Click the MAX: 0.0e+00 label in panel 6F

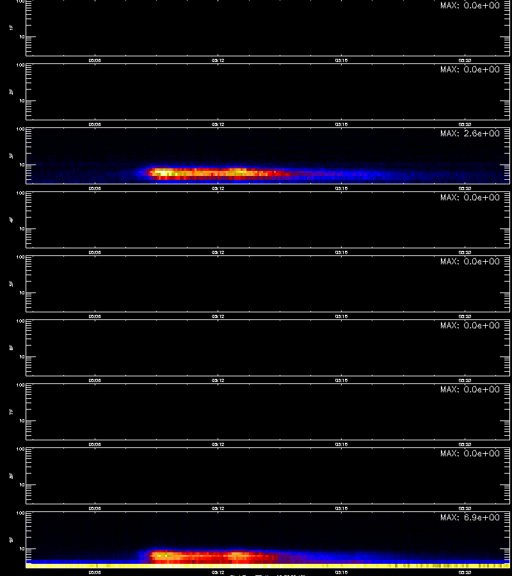pyautogui.click(x=470, y=325)
